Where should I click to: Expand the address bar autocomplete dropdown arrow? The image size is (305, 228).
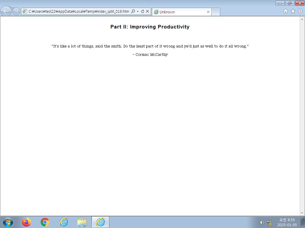(x=138, y=12)
